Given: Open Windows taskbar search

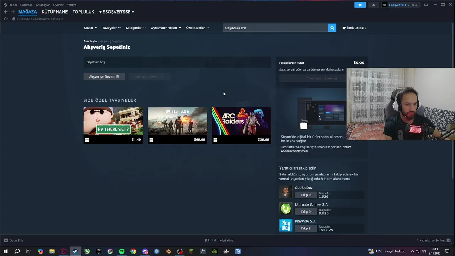Looking at the screenshot, I should (17, 251).
